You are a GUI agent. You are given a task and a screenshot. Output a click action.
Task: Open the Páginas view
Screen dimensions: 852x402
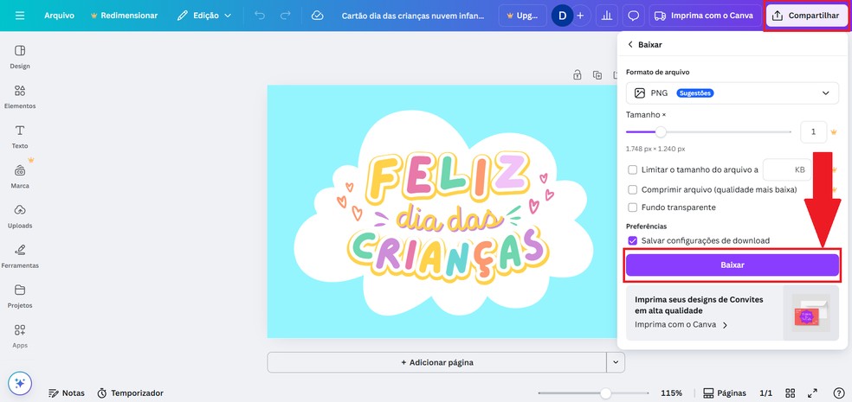(x=725, y=392)
